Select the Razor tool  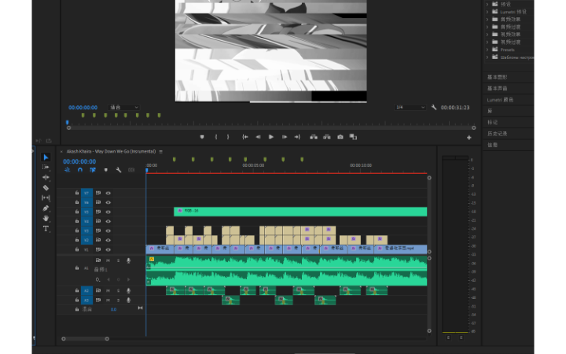(46, 187)
